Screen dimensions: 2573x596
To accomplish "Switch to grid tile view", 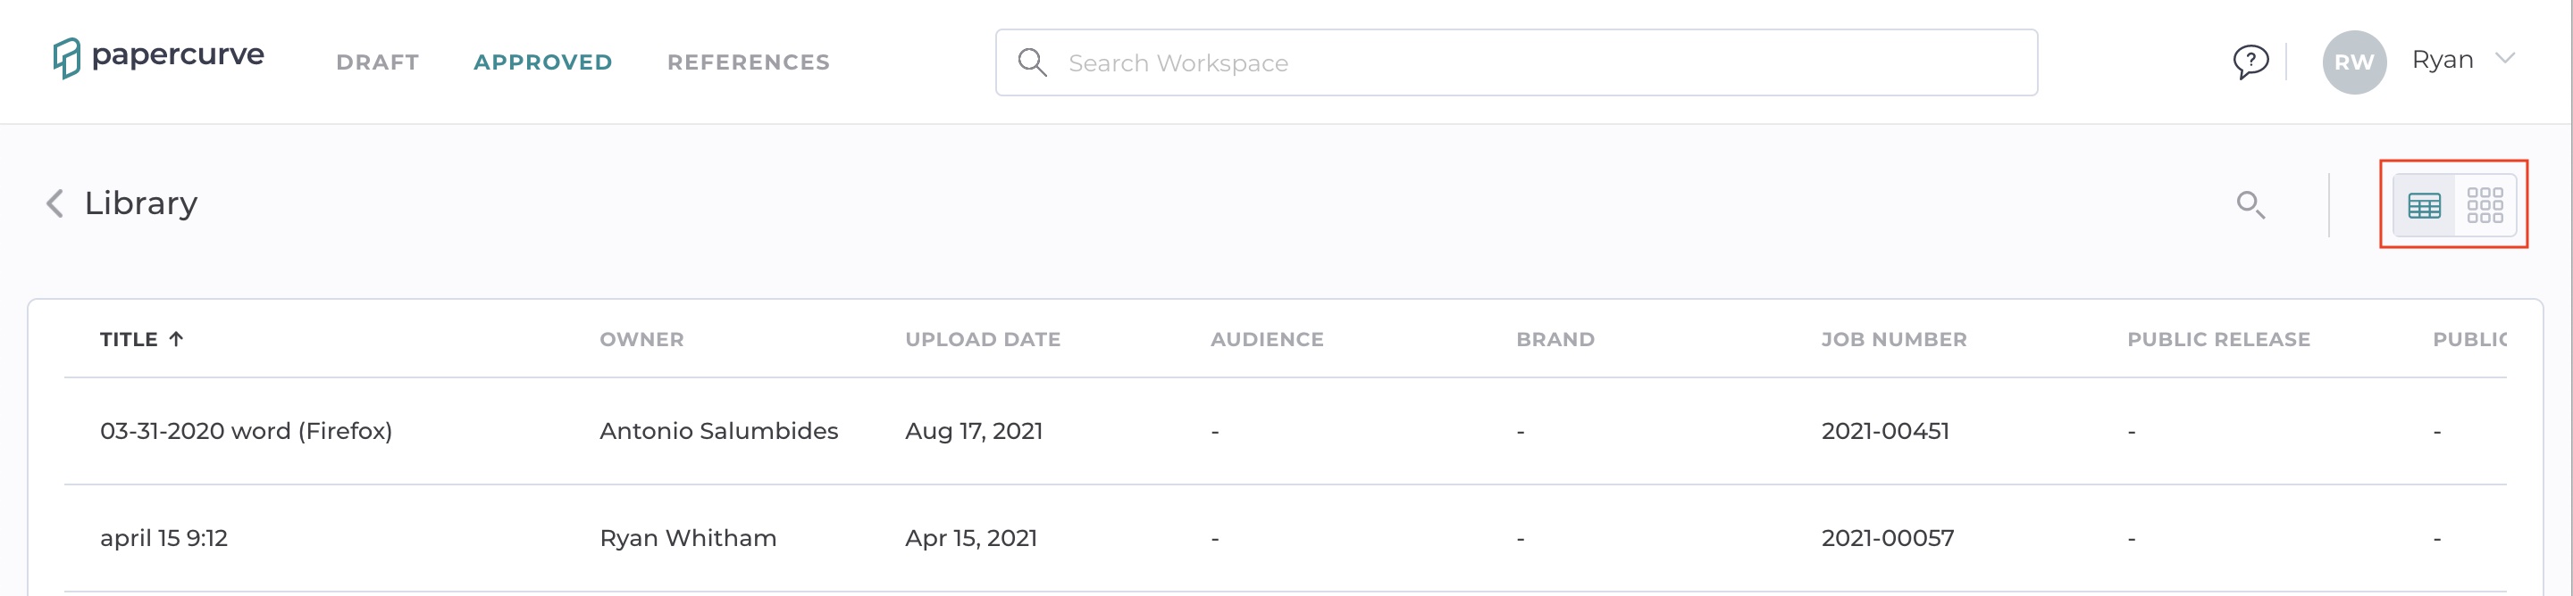I will (x=2484, y=205).
